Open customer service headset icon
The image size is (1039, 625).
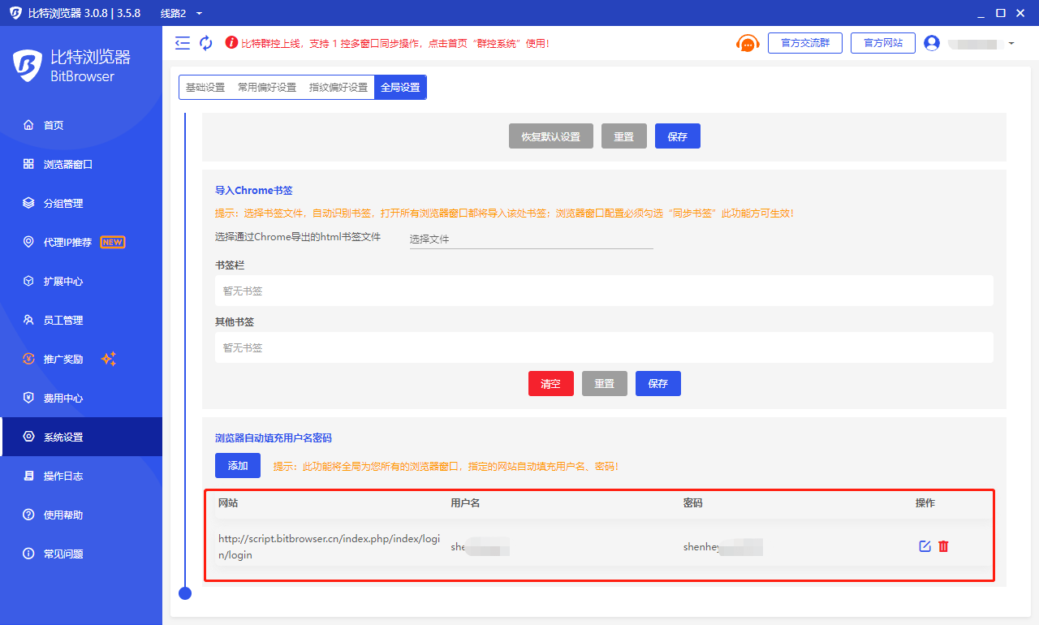(748, 43)
